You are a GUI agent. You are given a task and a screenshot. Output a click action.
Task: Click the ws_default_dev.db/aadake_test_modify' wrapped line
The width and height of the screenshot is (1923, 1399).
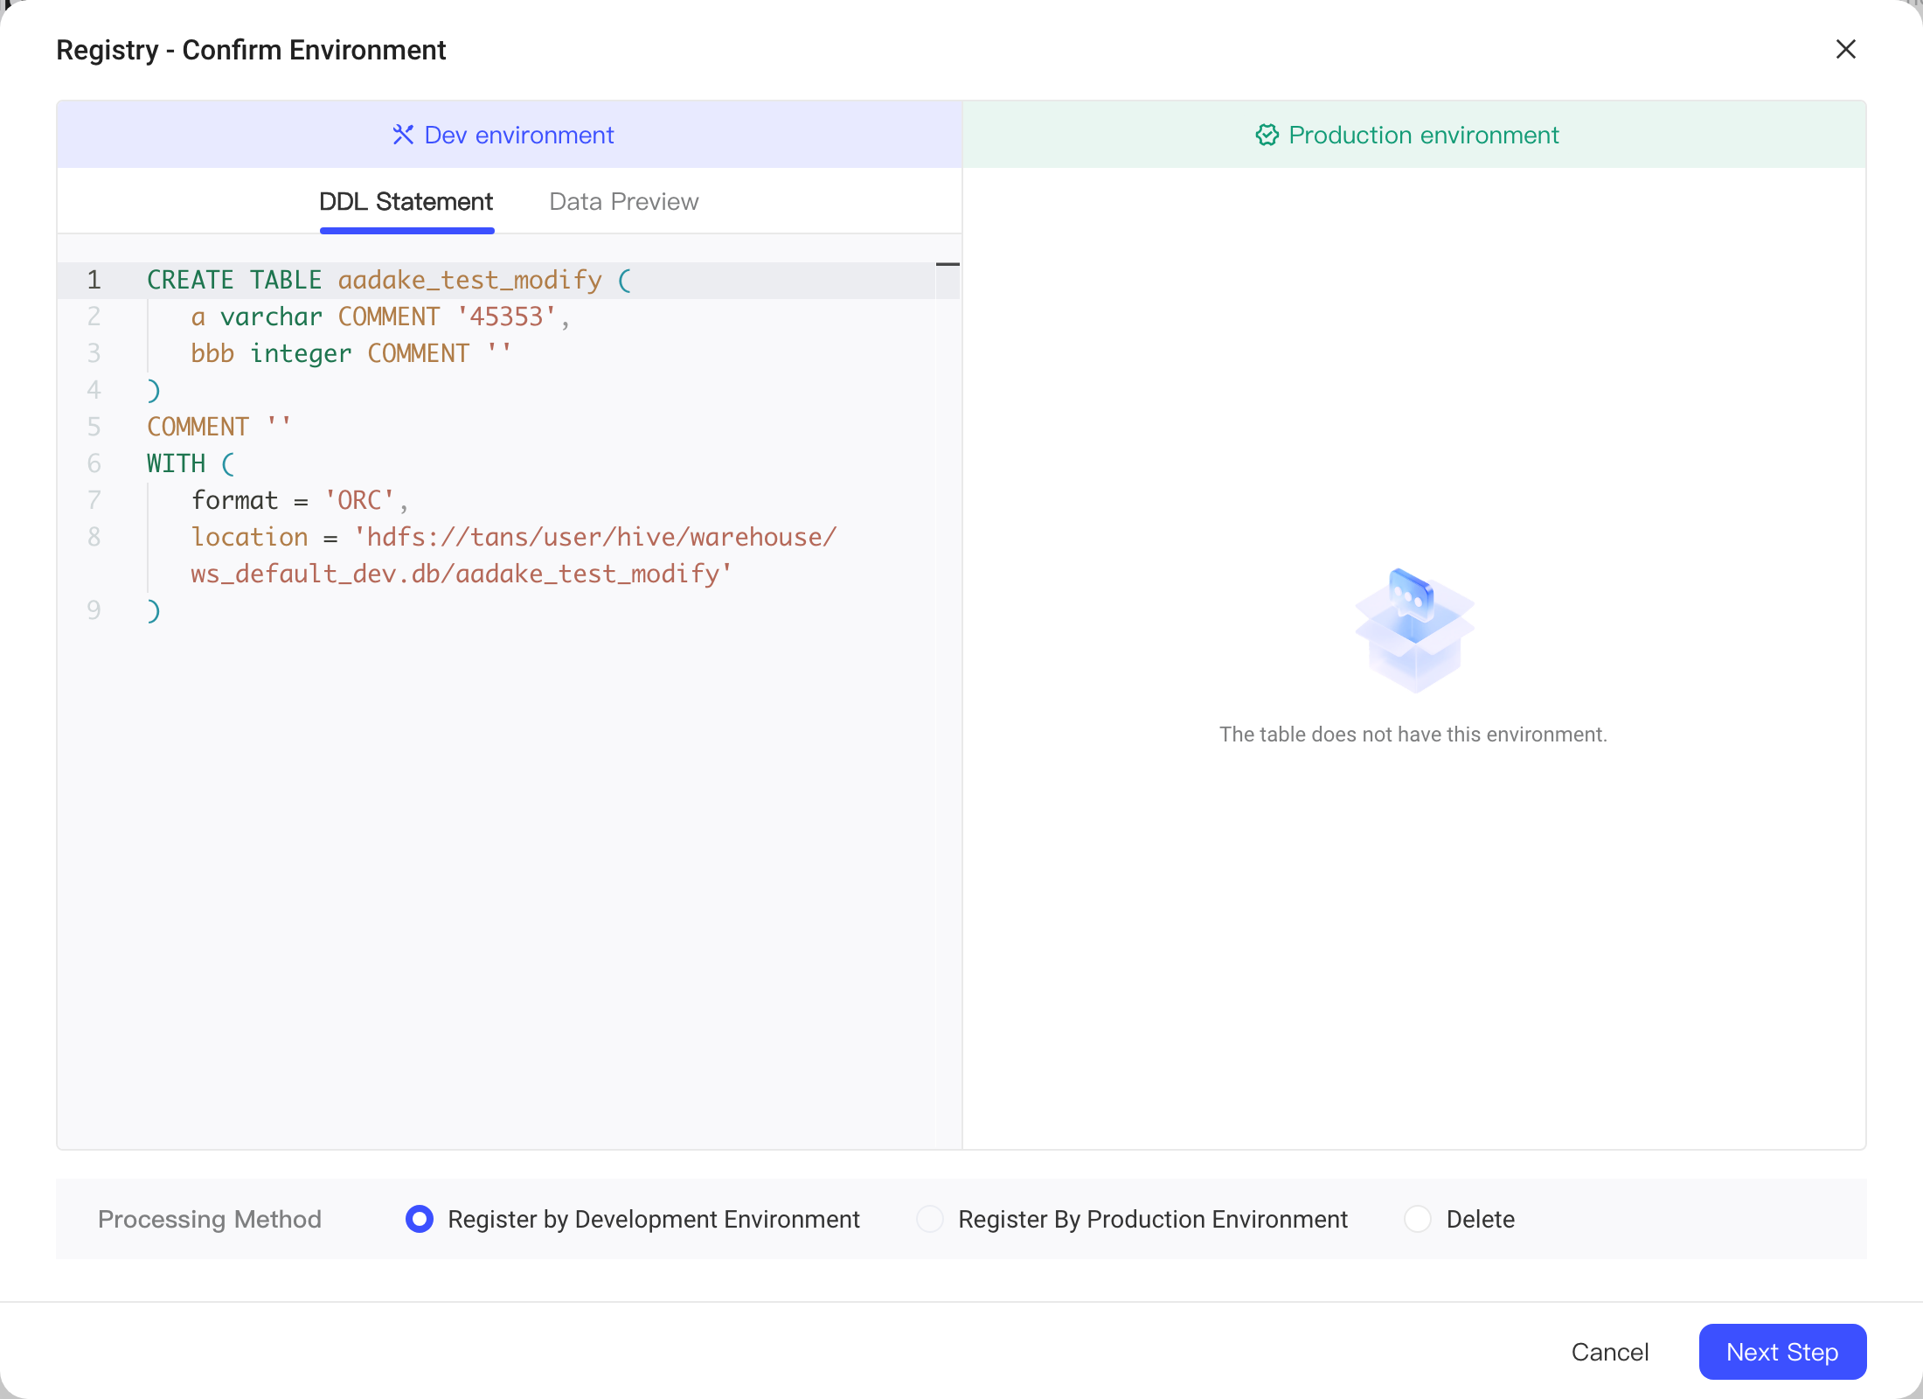462,574
